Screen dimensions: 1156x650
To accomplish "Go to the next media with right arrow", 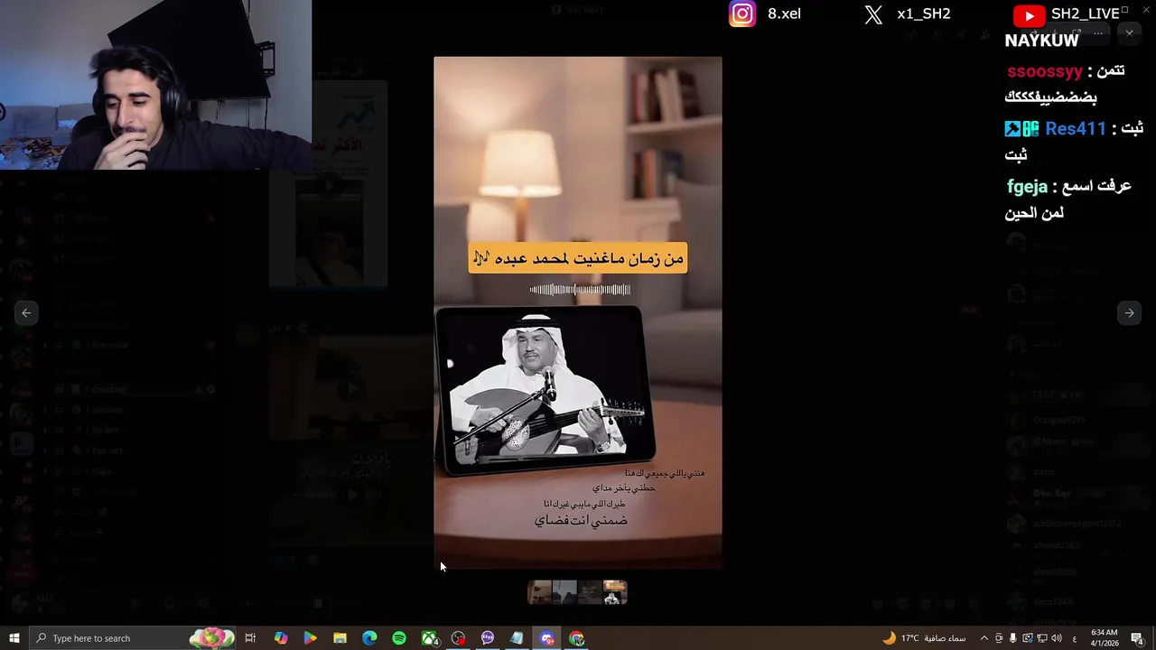I will (1129, 312).
